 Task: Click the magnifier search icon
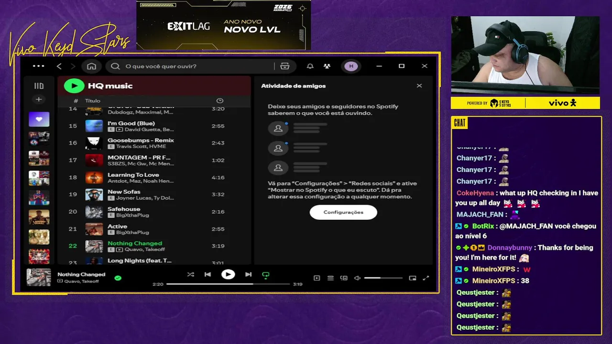pyautogui.click(x=115, y=66)
